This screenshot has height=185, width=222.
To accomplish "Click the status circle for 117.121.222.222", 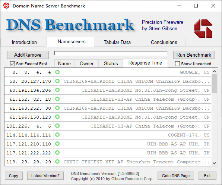I will click(57, 153).
